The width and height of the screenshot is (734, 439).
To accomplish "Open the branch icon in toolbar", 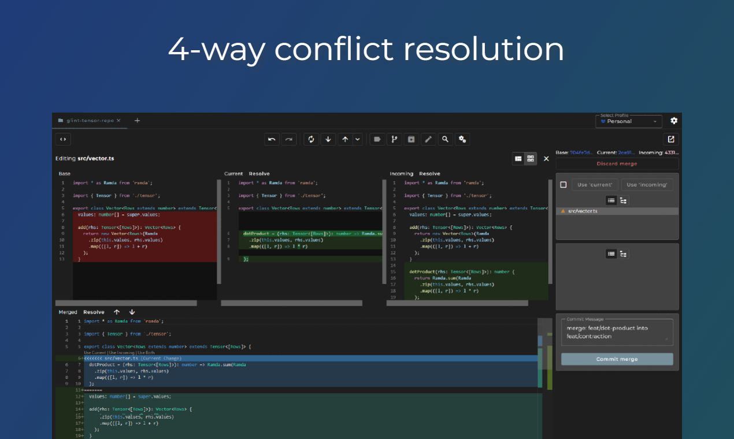I will [x=394, y=139].
